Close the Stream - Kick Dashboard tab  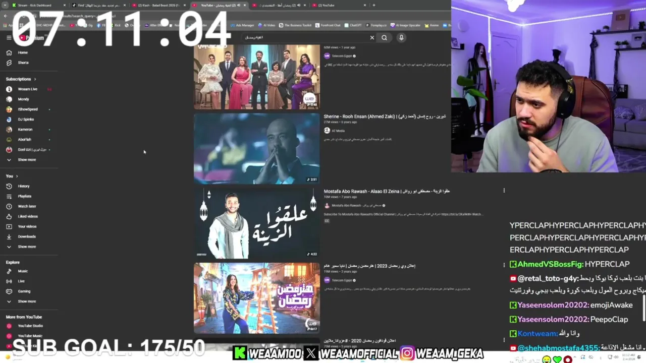pos(65,5)
